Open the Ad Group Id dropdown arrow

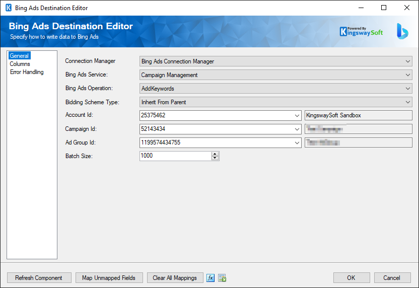[x=297, y=142]
